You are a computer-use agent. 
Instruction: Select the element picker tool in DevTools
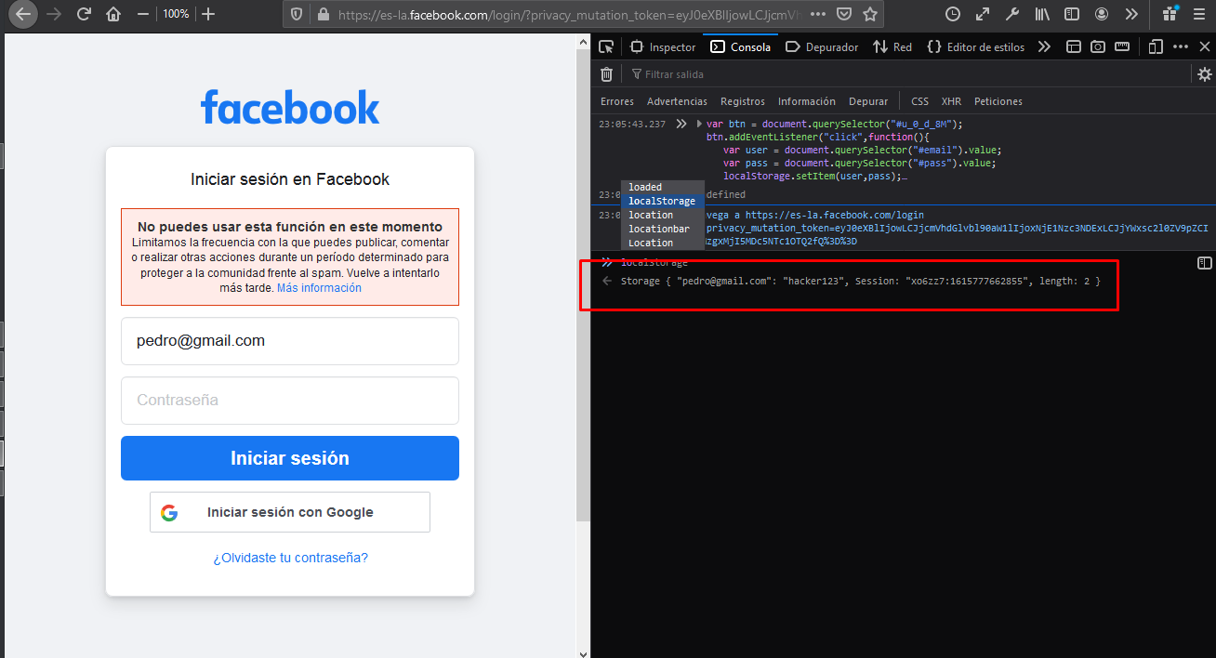[605, 46]
